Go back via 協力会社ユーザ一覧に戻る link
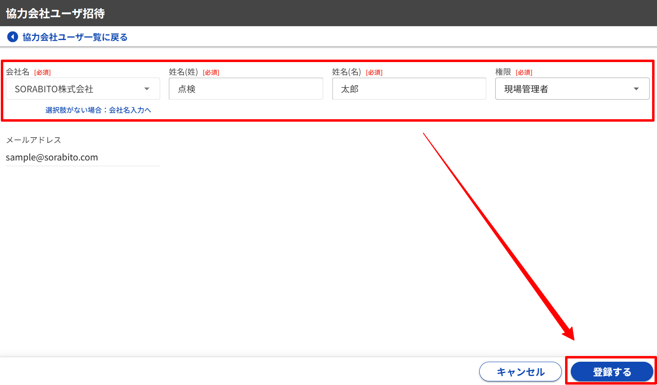The width and height of the screenshot is (657, 385). click(x=75, y=37)
